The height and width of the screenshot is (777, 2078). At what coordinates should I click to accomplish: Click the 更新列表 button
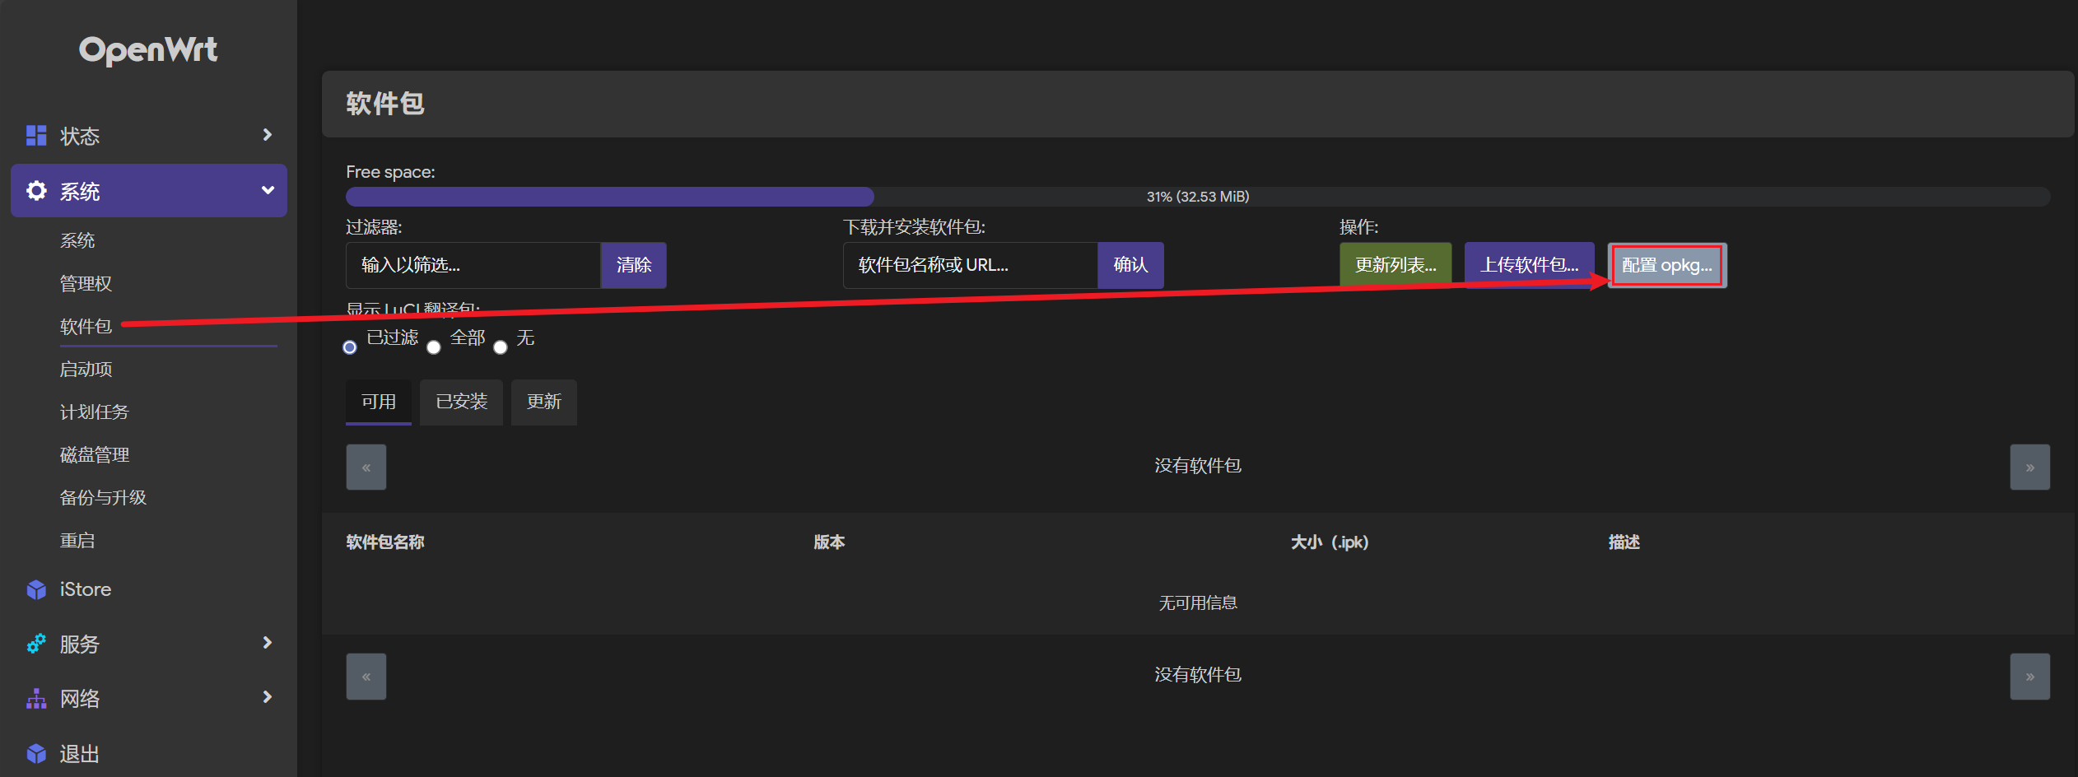tap(1395, 265)
